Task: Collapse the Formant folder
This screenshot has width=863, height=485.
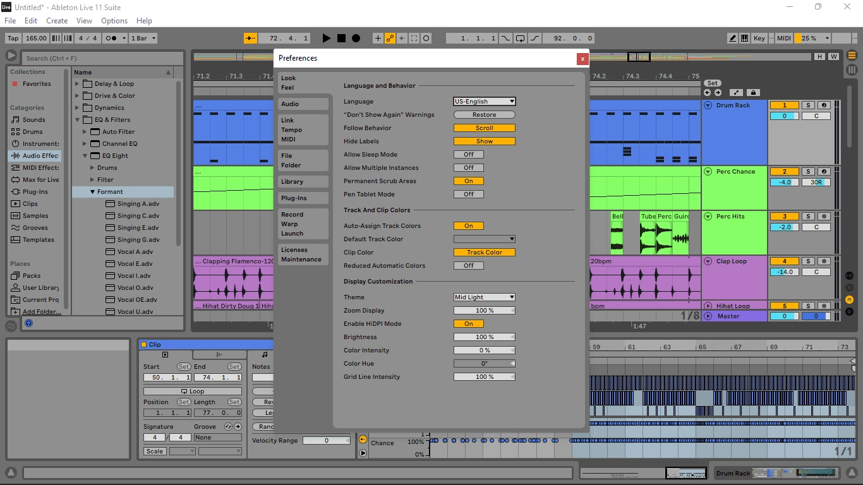Action: click(93, 191)
